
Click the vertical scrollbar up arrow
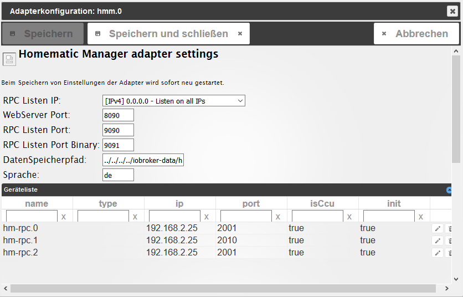click(456, 52)
